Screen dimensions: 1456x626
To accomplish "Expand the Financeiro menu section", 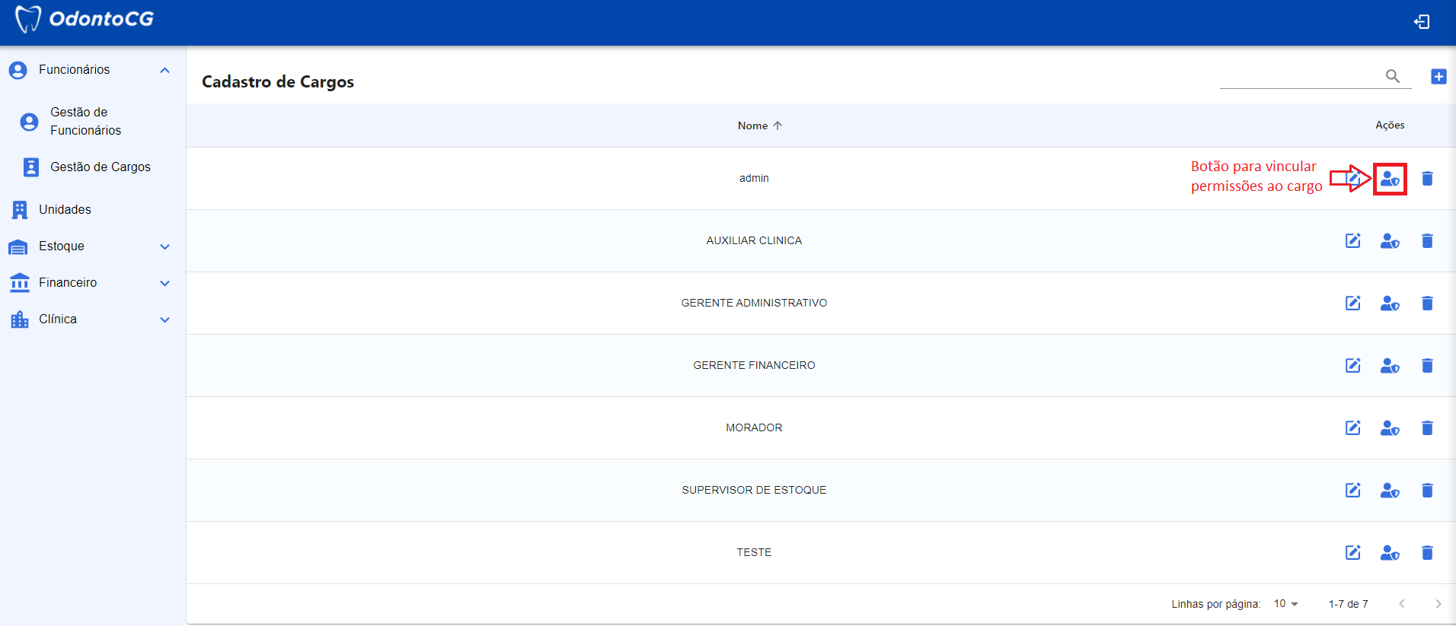I will coord(164,283).
